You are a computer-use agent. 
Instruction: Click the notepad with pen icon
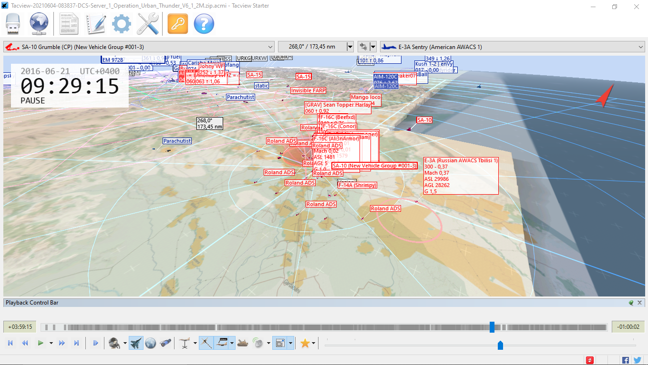coord(95,24)
